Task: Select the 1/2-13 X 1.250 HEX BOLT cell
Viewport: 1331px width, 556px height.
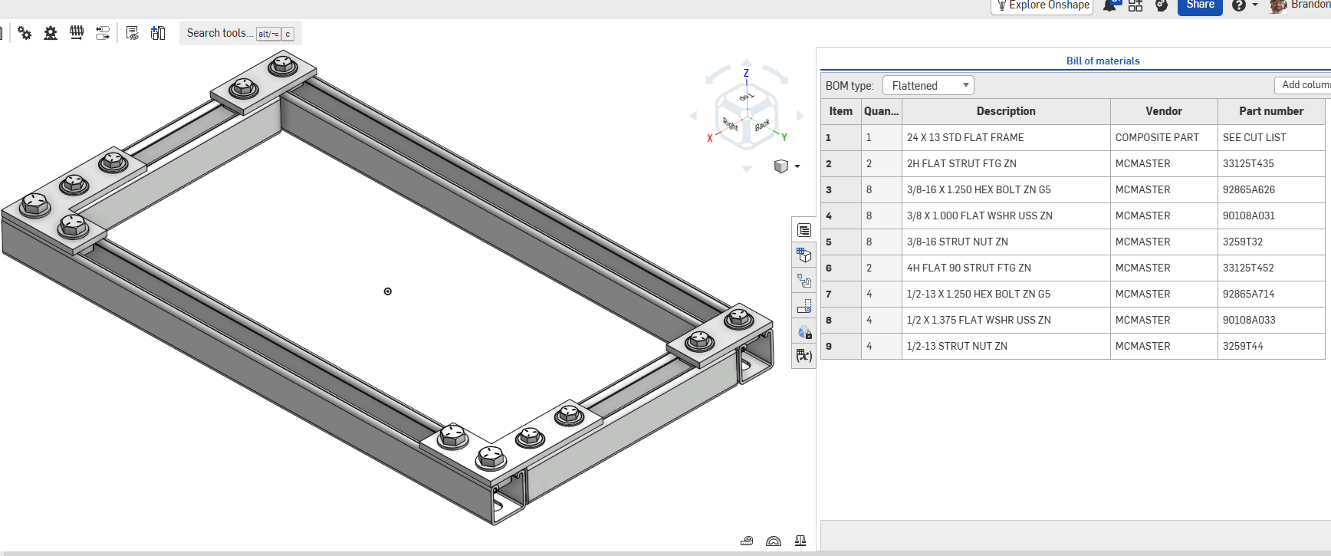Action: point(1006,294)
